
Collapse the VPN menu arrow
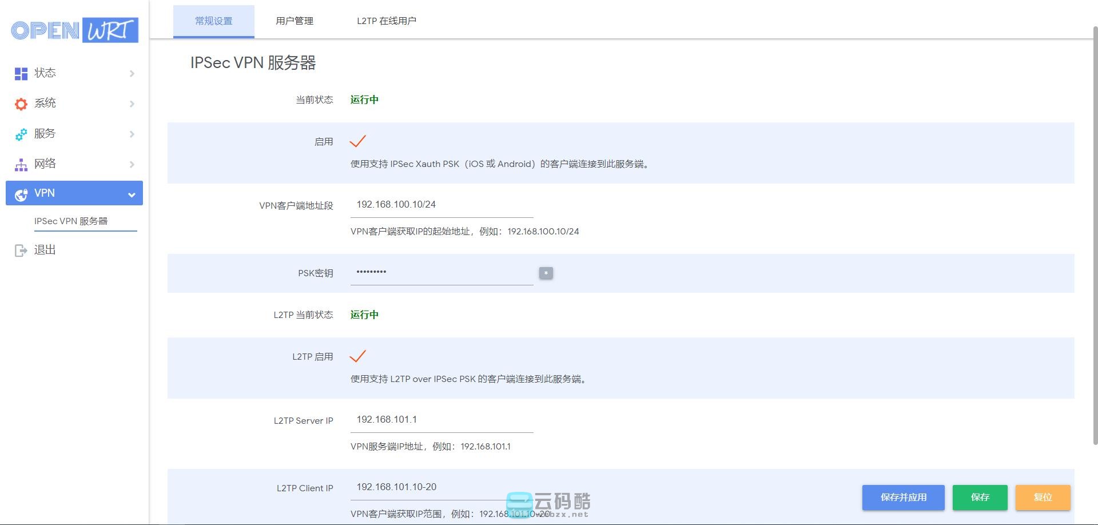point(132,195)
